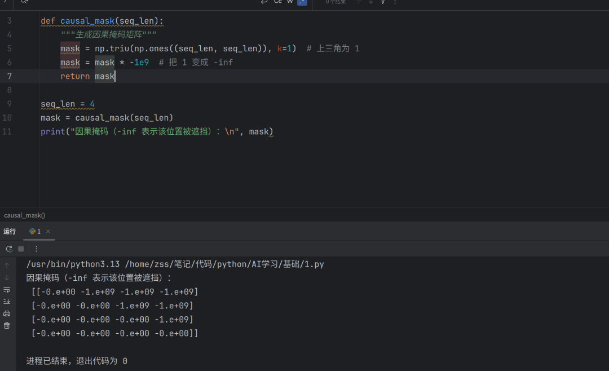Toggle soft-wrap in run console
Image resolution: width=609 pixels, height=371 pixels.
point(7,290)
